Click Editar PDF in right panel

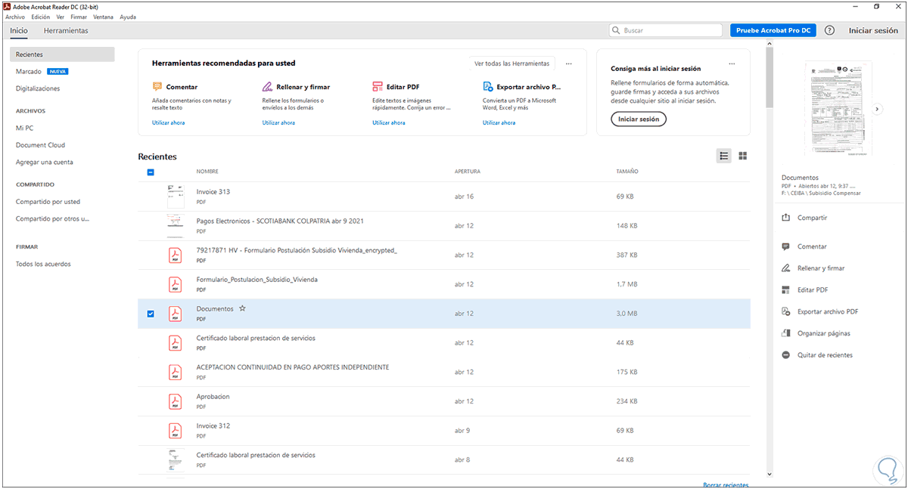(x=786, y=289)
